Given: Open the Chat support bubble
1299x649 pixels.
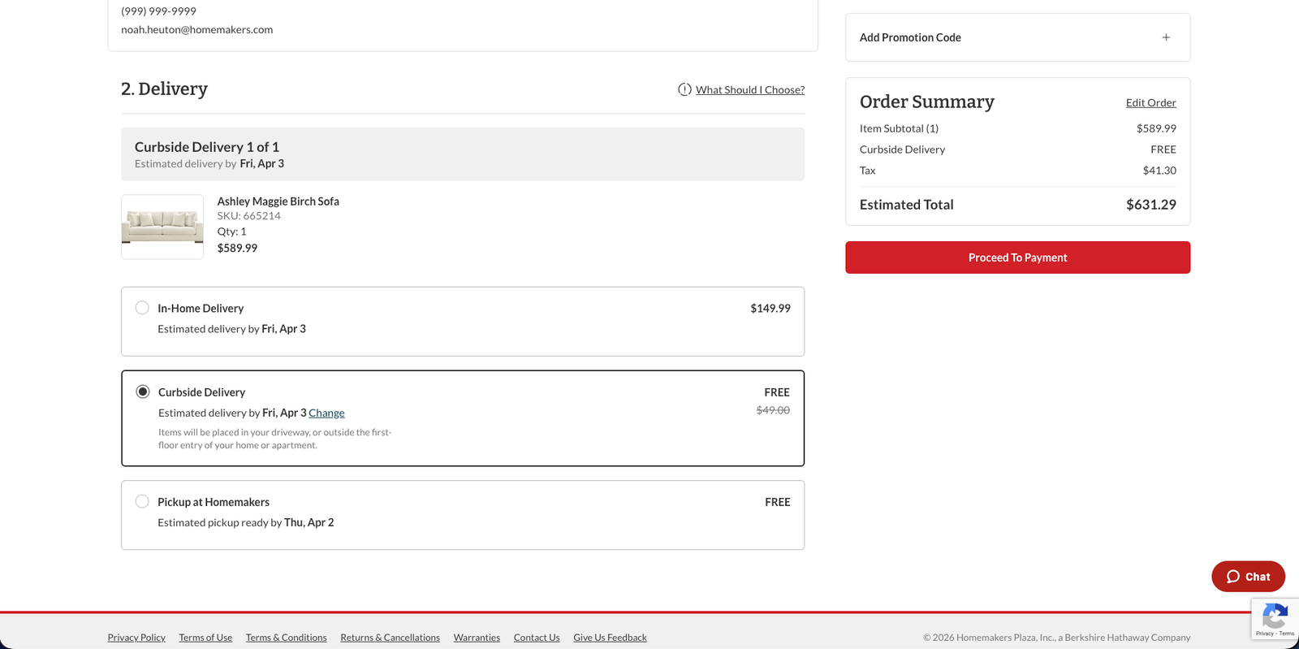Looking at the screenshot, I should click(1248, 577).
